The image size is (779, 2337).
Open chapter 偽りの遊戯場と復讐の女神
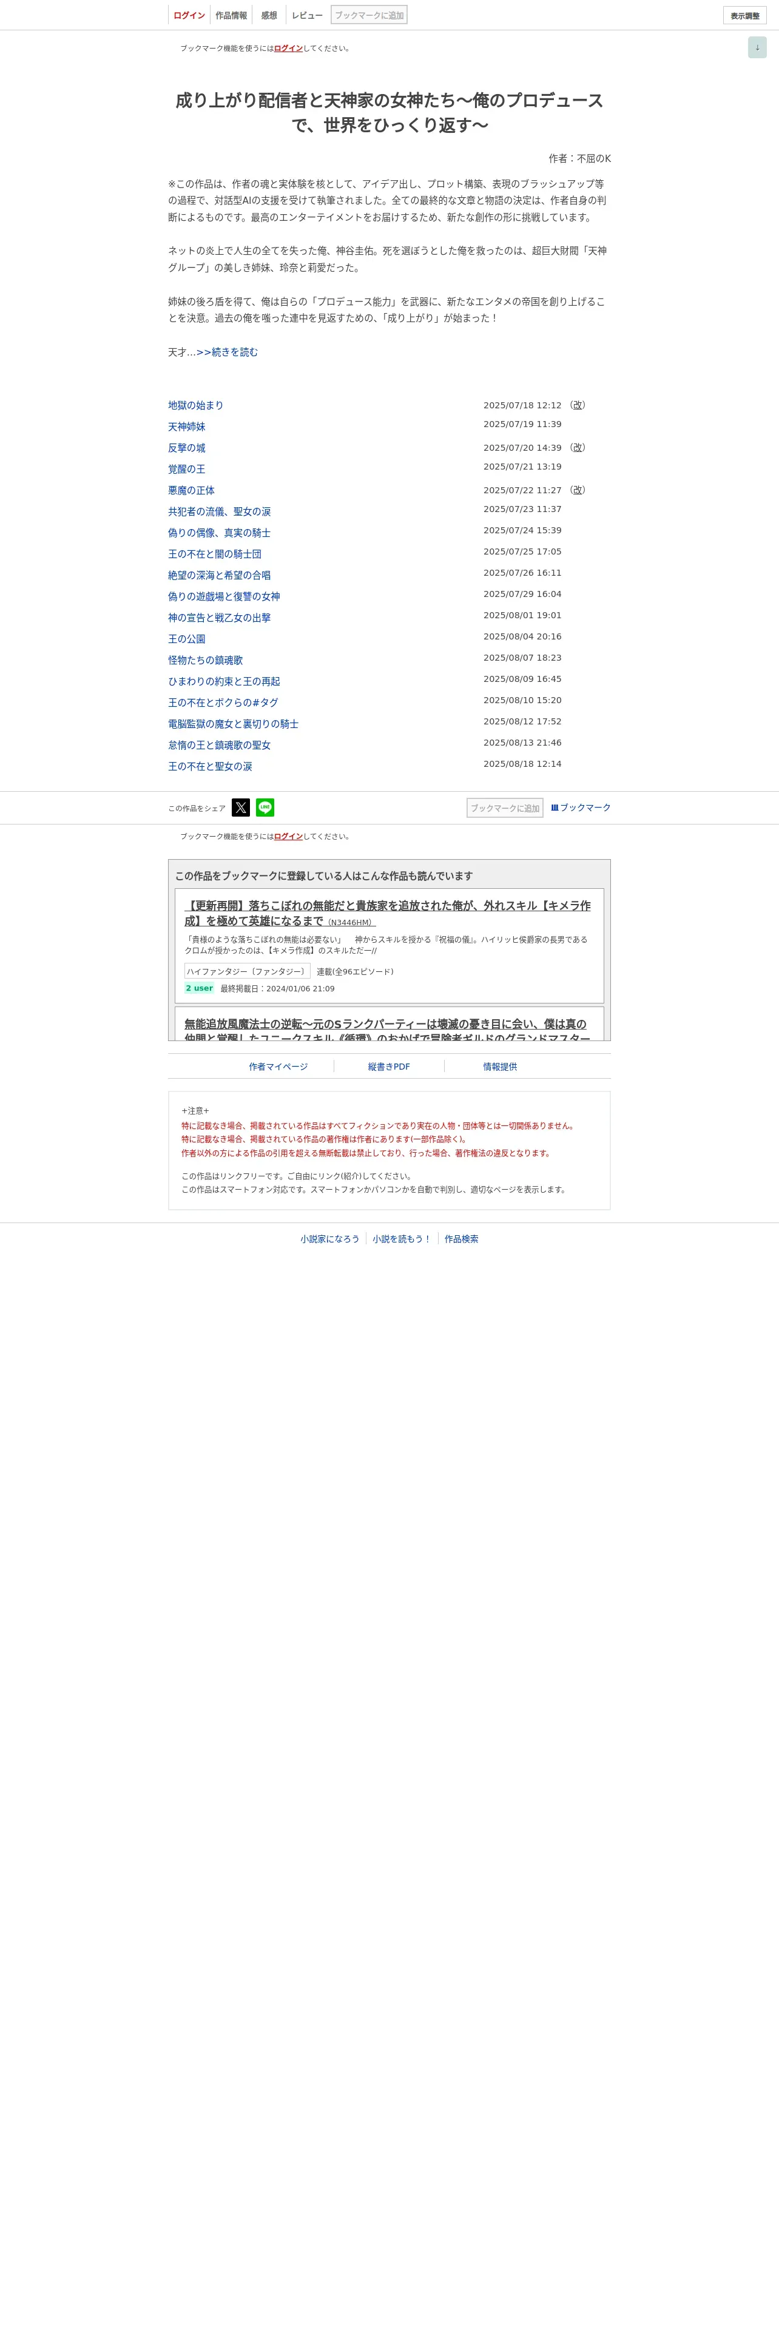pos(224,596)
